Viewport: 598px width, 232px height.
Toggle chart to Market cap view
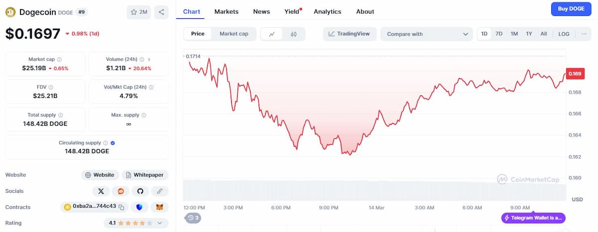click(x=234, y=34)
